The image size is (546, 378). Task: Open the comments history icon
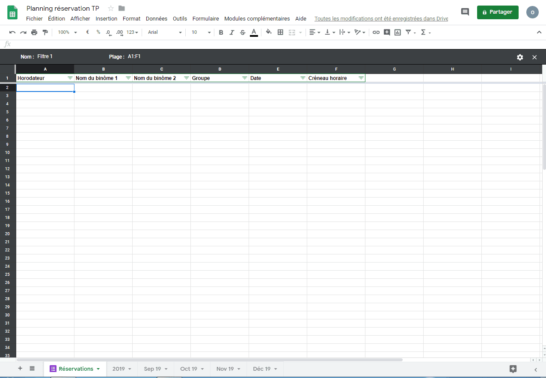(x=465, y=12)
